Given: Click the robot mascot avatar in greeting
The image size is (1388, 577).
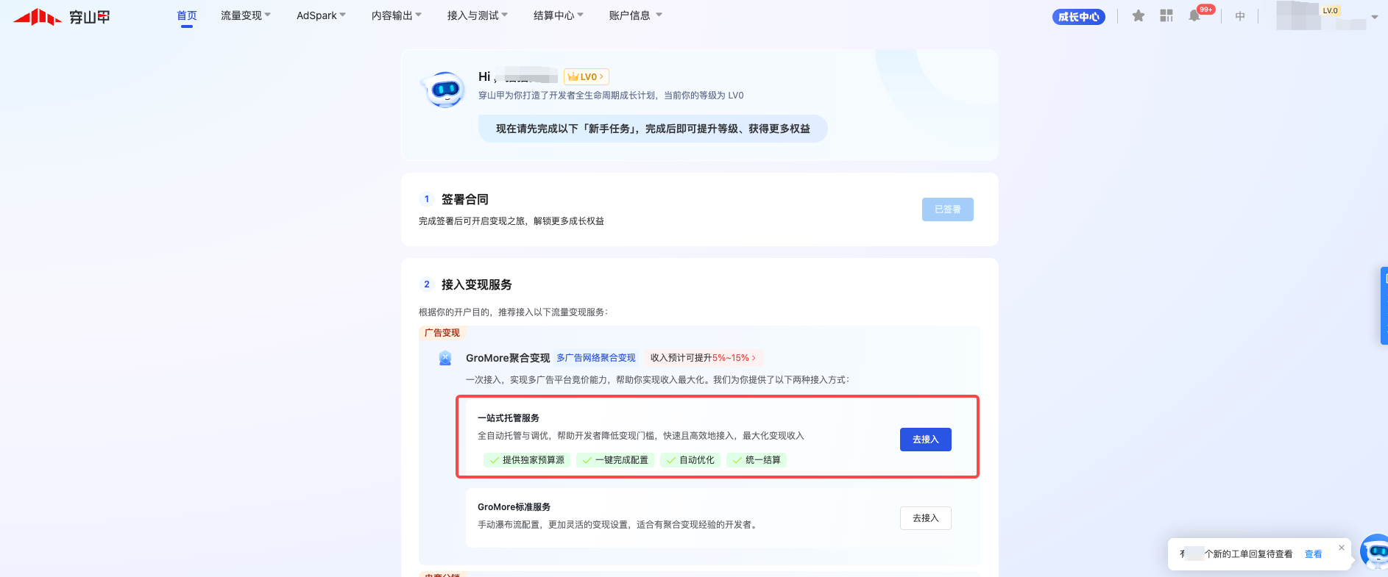Looking at the screenshot, I should coord(445,90).
